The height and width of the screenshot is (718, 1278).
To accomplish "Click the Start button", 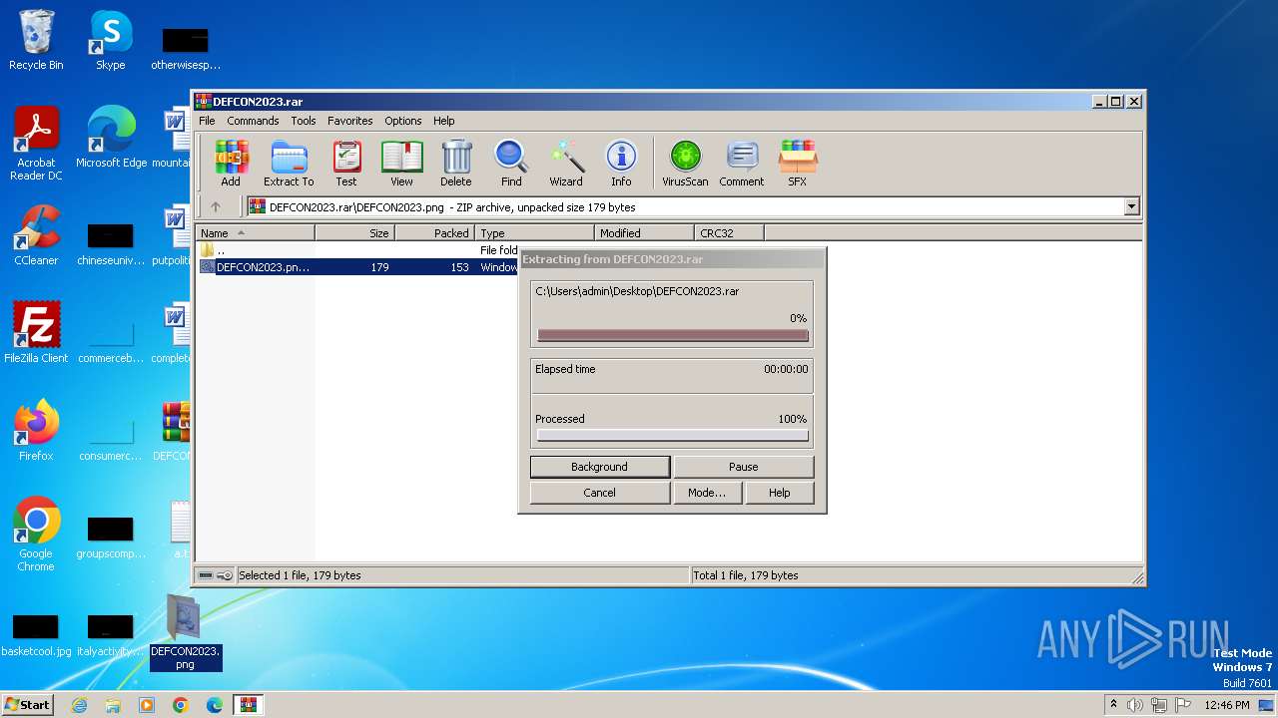I will click(27, 705).
